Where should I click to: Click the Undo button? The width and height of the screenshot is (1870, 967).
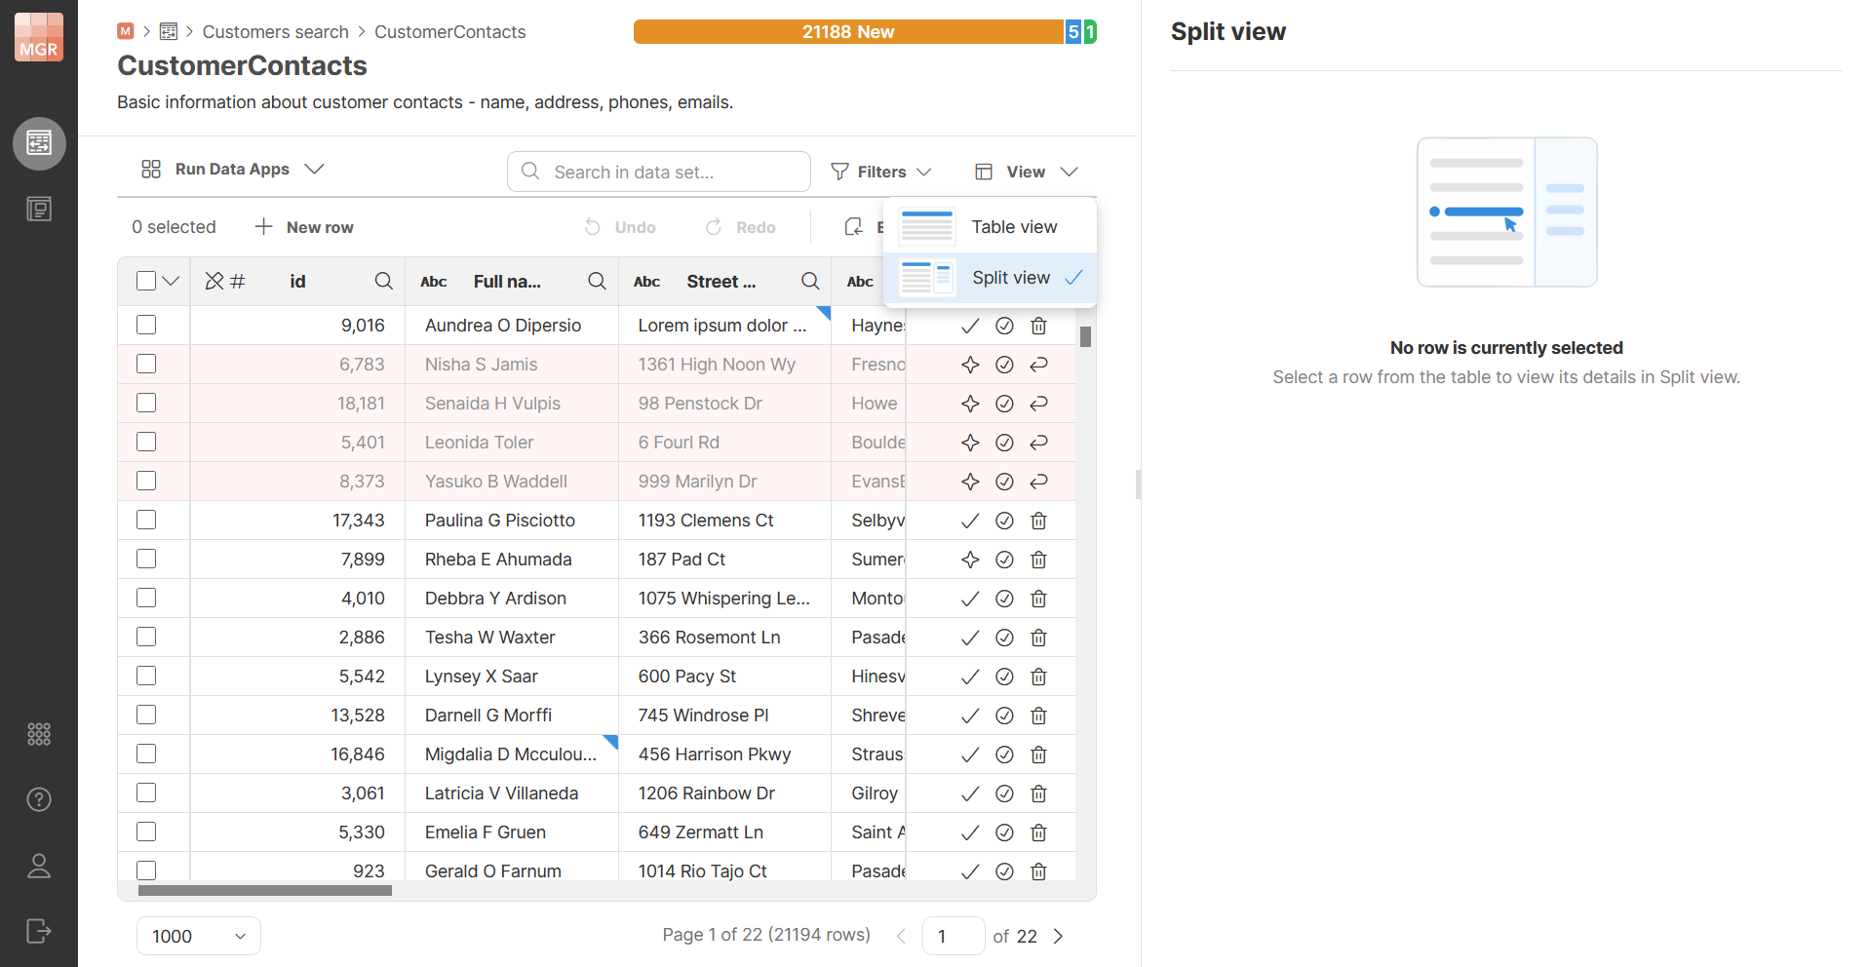tap(620, 227)
